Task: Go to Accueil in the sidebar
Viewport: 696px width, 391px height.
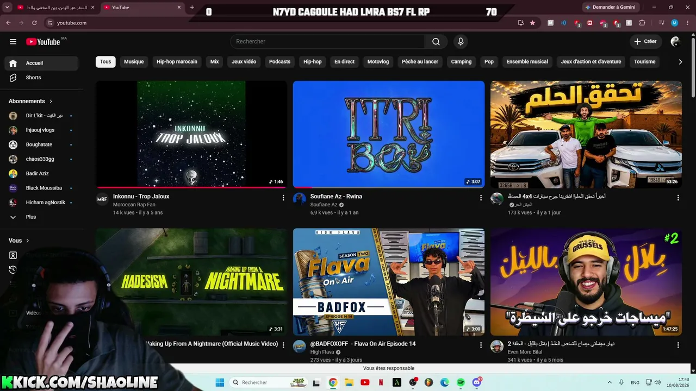Action: point(41,63)
